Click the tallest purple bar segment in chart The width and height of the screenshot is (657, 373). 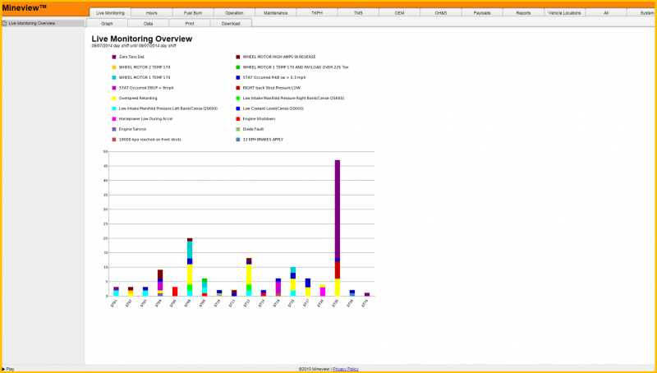[338, 210]
